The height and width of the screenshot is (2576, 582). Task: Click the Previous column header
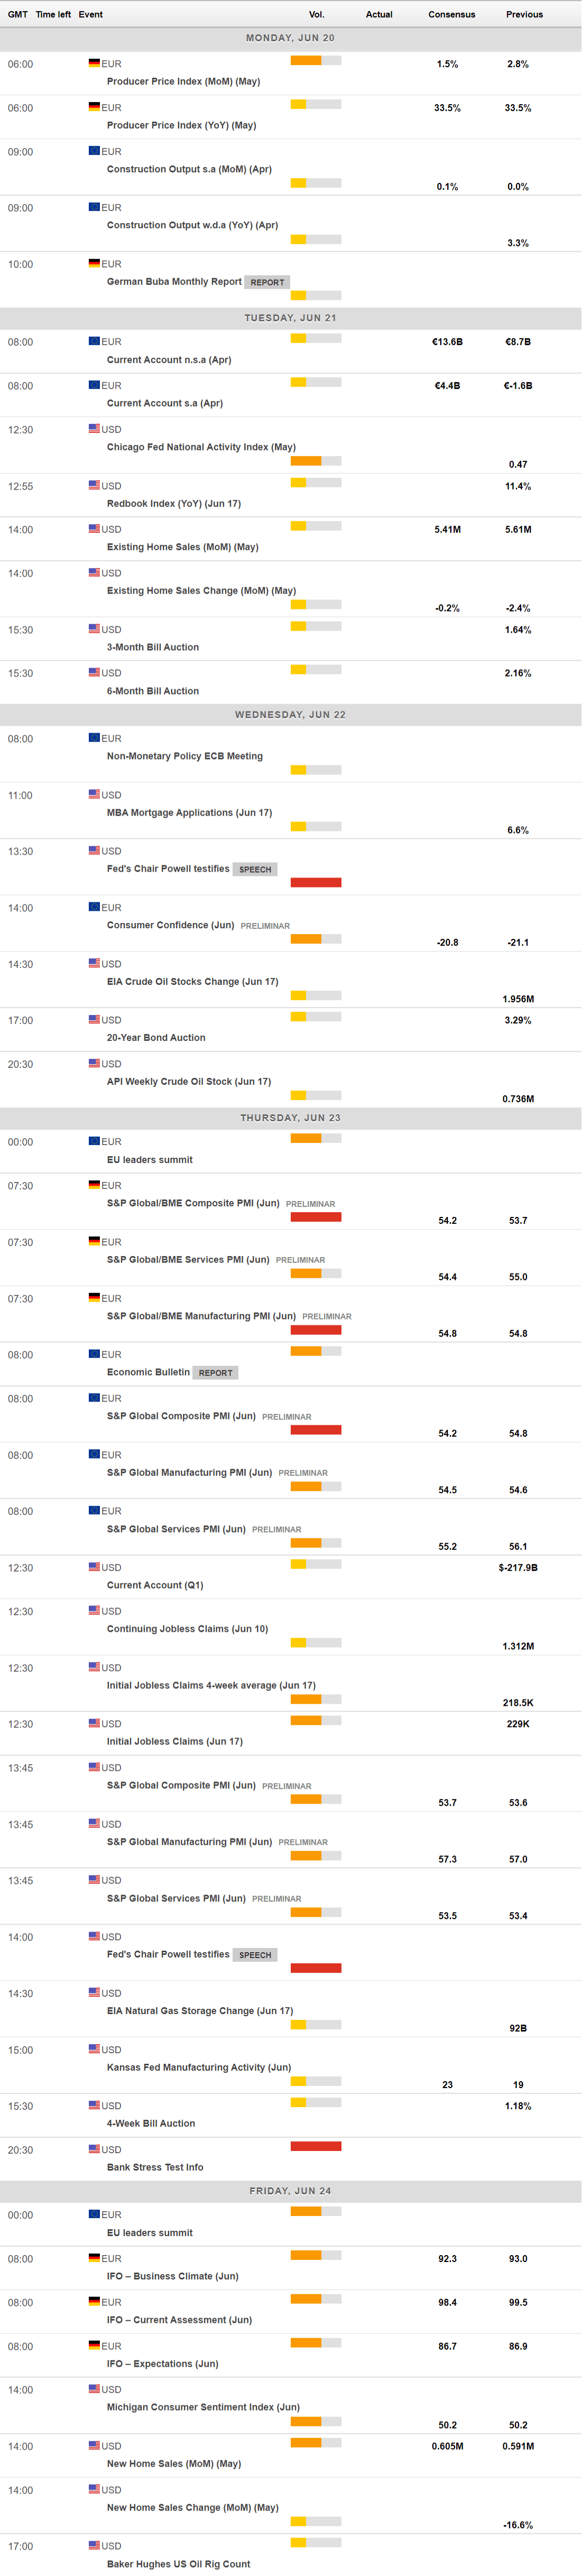(x=524, y=15)
